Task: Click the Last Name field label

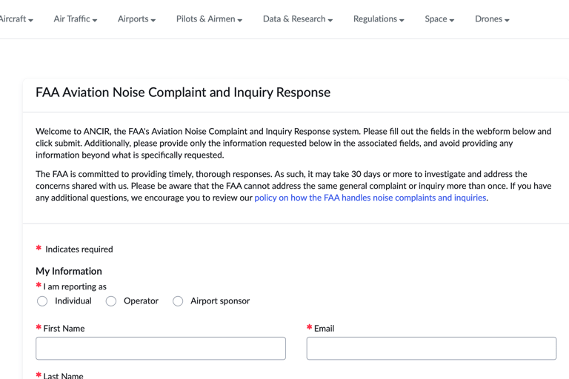Action: tap(63, 375)
